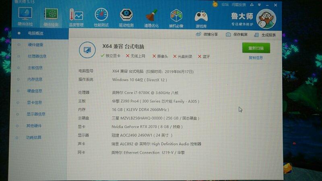Open 问题反馈 feedback link

tap(239, 4)
